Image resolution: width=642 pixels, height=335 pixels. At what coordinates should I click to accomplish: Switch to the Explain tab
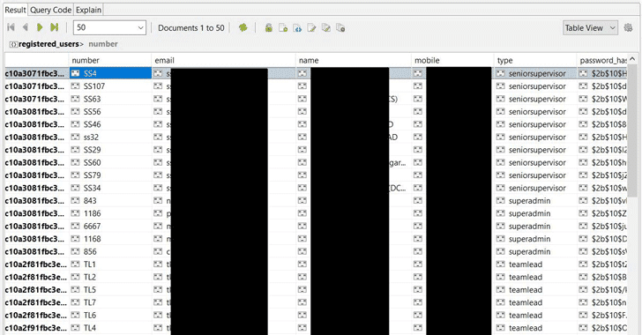88,10
